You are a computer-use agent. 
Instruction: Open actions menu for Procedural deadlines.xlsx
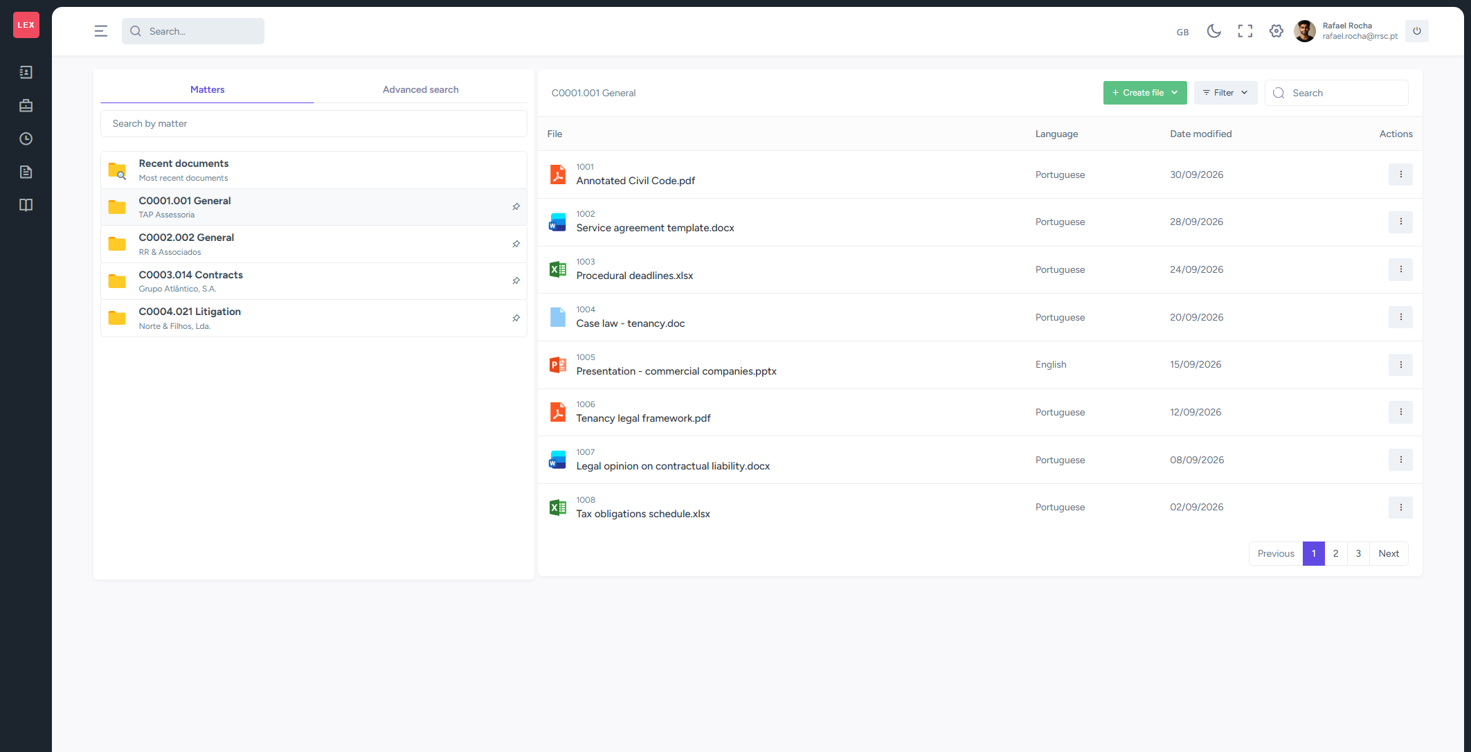[1400, 269]
